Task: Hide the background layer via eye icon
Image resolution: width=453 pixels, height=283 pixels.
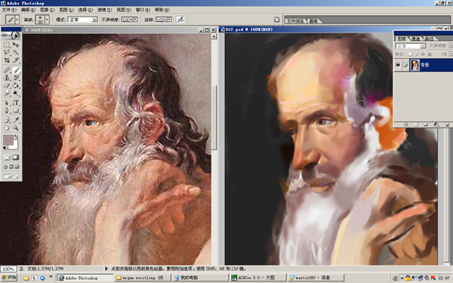Action: (x=398, y=65)
